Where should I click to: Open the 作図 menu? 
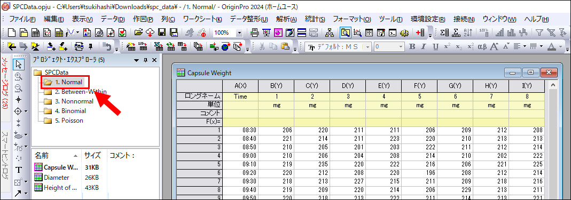pyautogui.click(x=143, y=19)
